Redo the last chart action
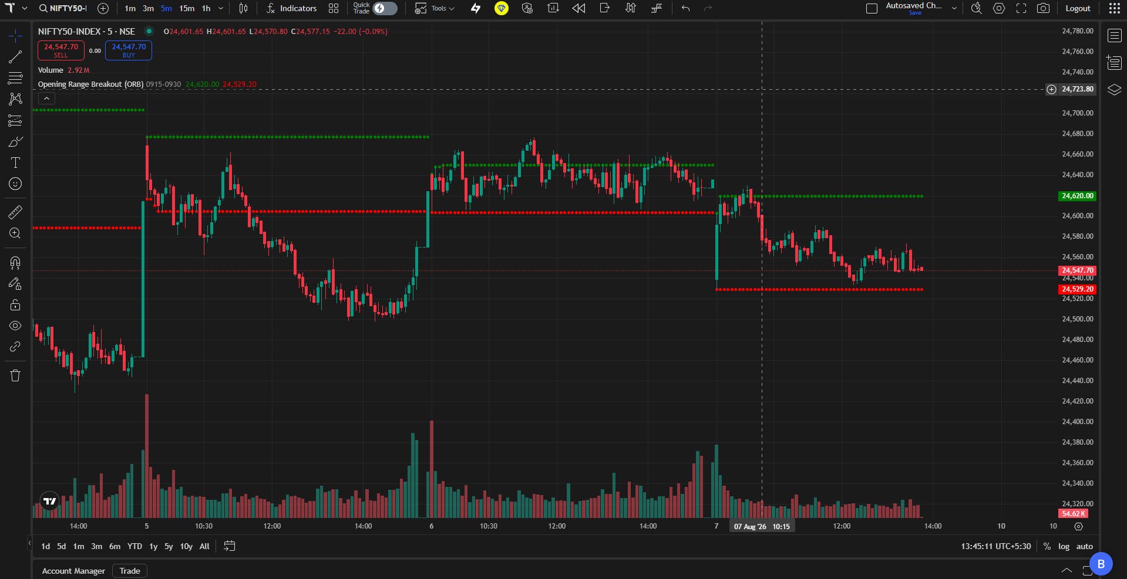Image resolution: width=1127 pixels, height=579 pixels. [708, 8]
